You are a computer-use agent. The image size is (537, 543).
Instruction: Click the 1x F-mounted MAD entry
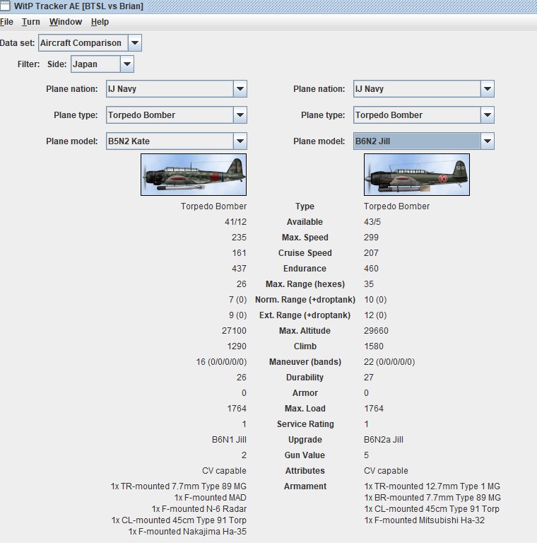pyautogui.click(x=211, y=498)
